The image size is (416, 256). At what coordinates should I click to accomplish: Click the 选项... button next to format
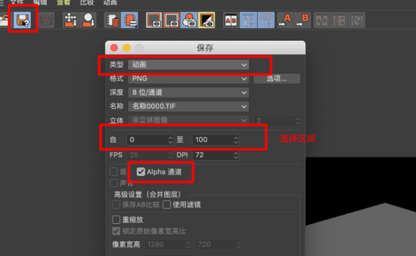pos(276,79)
